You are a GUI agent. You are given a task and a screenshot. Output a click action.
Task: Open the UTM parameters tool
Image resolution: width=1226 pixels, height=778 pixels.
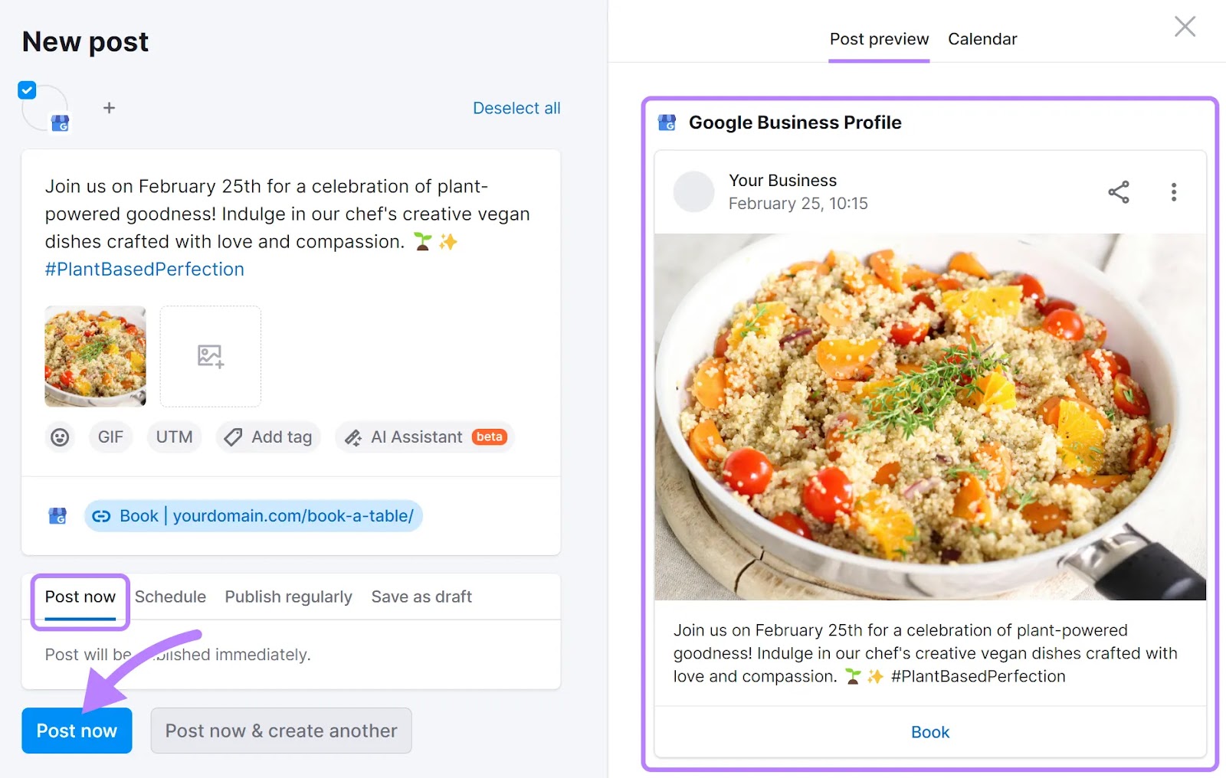[x=174, y=436]
